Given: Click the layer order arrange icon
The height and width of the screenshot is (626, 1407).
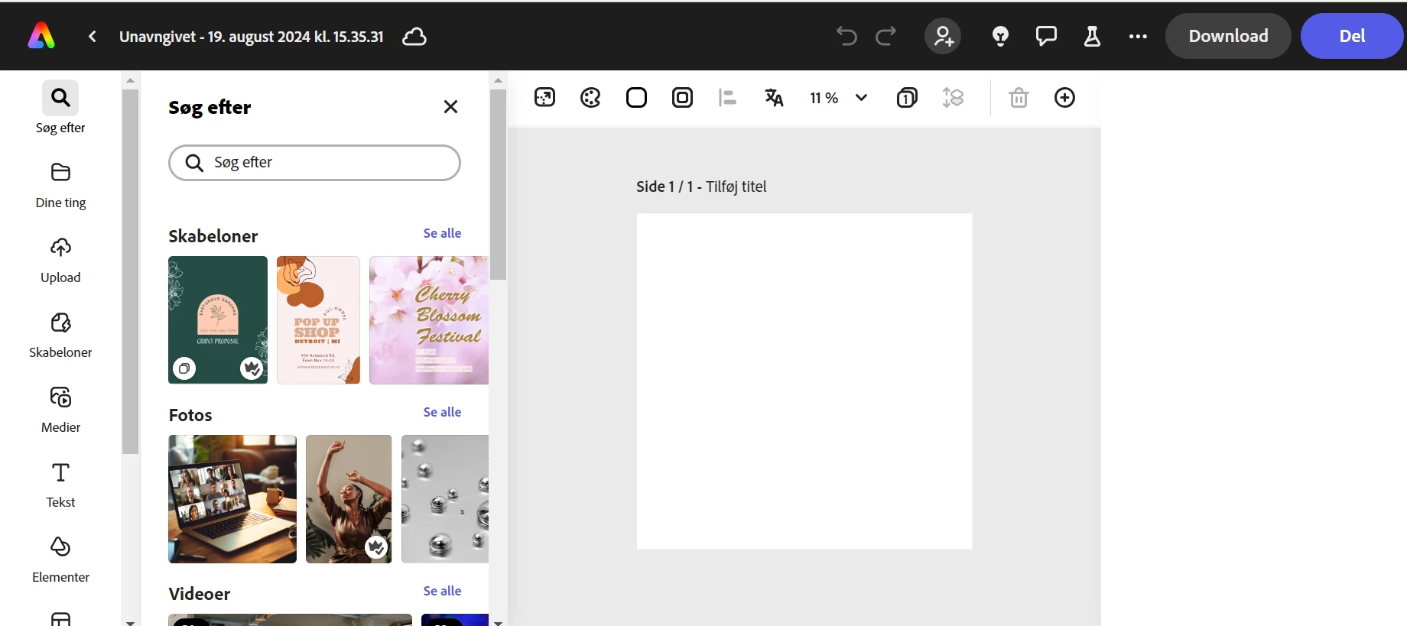Looking at the screenshot, I should click(953, 97).
